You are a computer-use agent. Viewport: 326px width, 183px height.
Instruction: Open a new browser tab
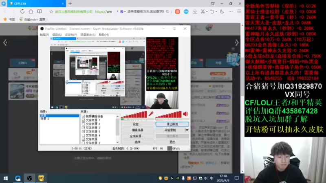pos(70,4)
